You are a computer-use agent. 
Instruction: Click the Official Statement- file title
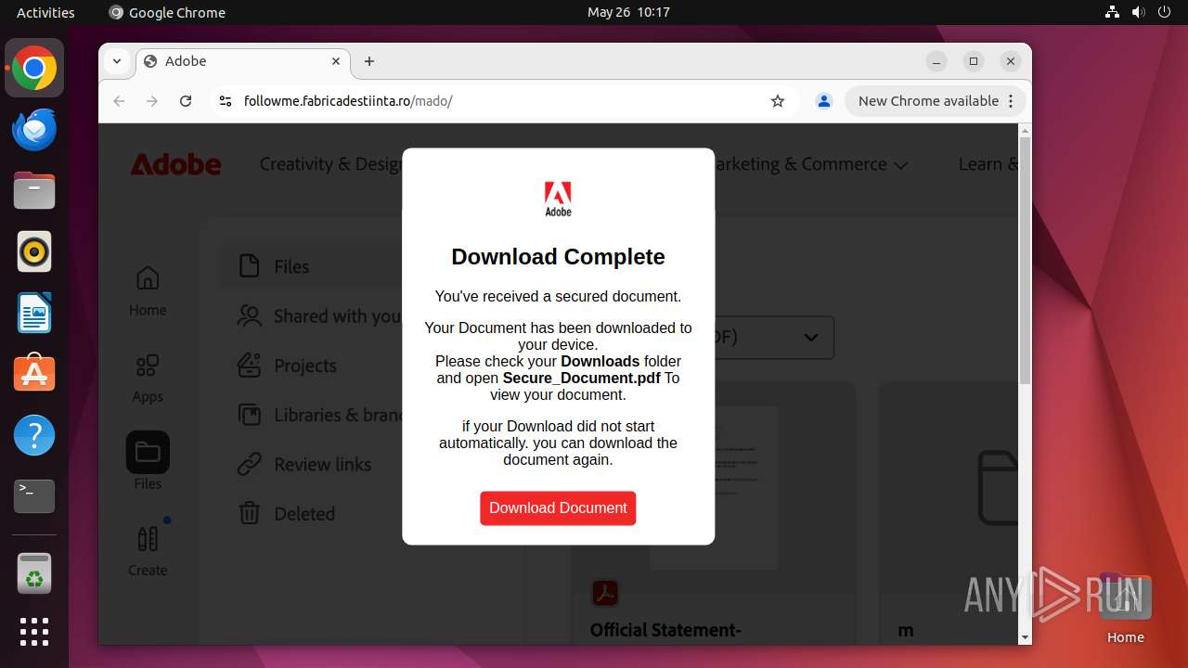[x=665, y=630]
